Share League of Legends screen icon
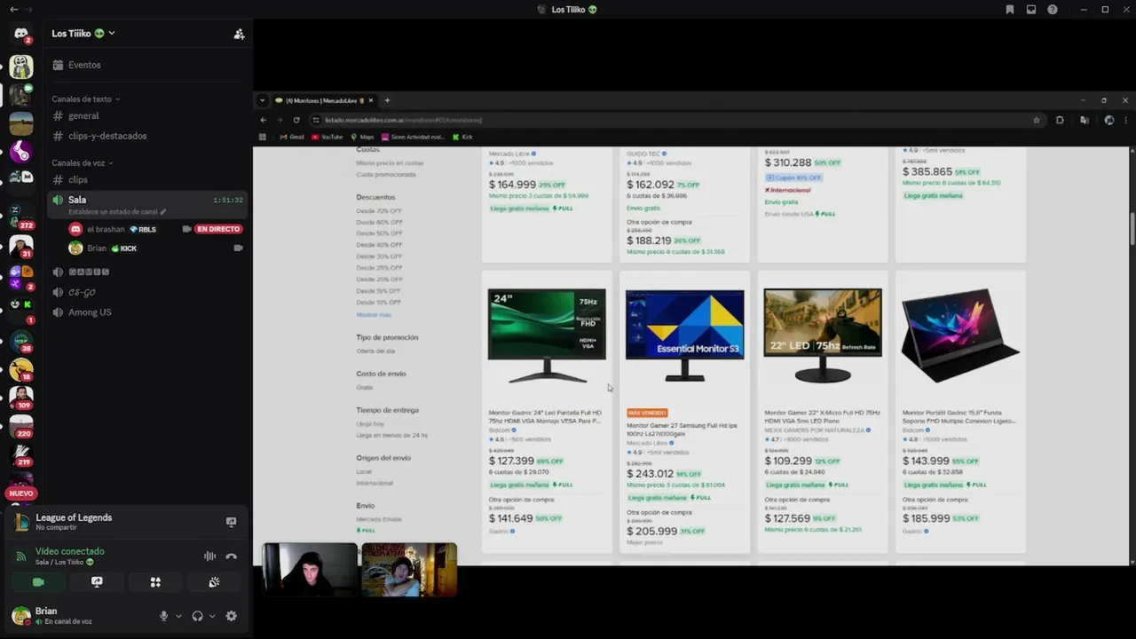This screenshot has height=639, width=1136. pos(231,522)
